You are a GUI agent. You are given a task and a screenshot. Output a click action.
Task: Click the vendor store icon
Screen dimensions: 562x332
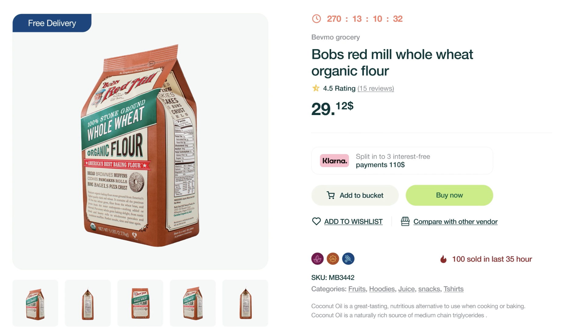tap(405, 221)
